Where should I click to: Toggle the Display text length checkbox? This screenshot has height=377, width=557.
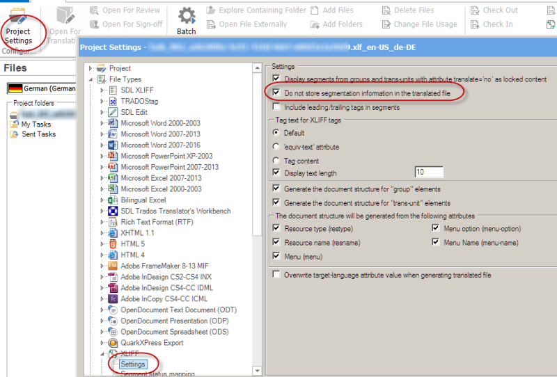(276, 173)
